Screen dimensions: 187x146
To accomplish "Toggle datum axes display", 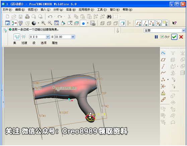I will tap(145, 23).
